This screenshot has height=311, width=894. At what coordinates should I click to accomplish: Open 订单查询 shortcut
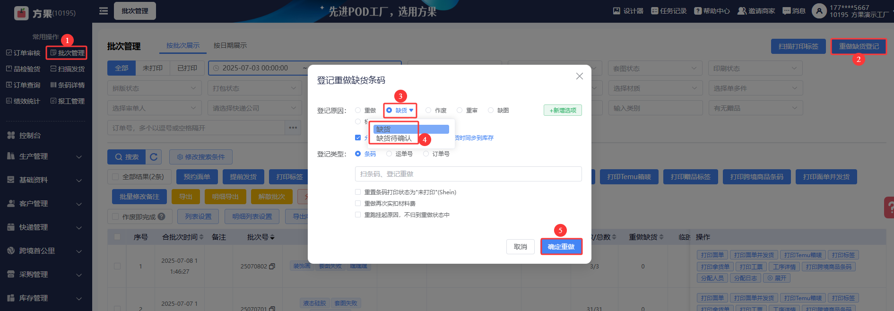click(23, 85)
